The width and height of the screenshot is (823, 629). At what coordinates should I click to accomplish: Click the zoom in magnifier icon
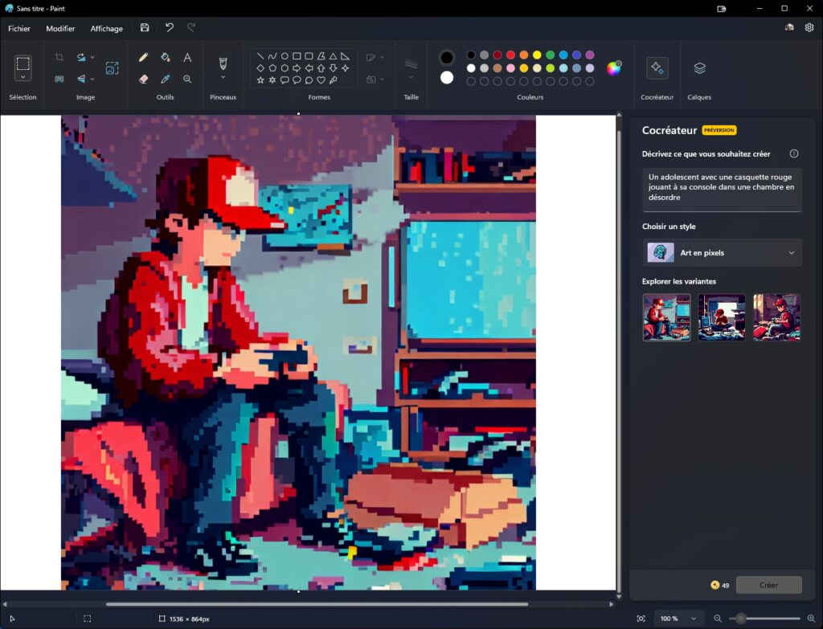(x=811, y=619)
